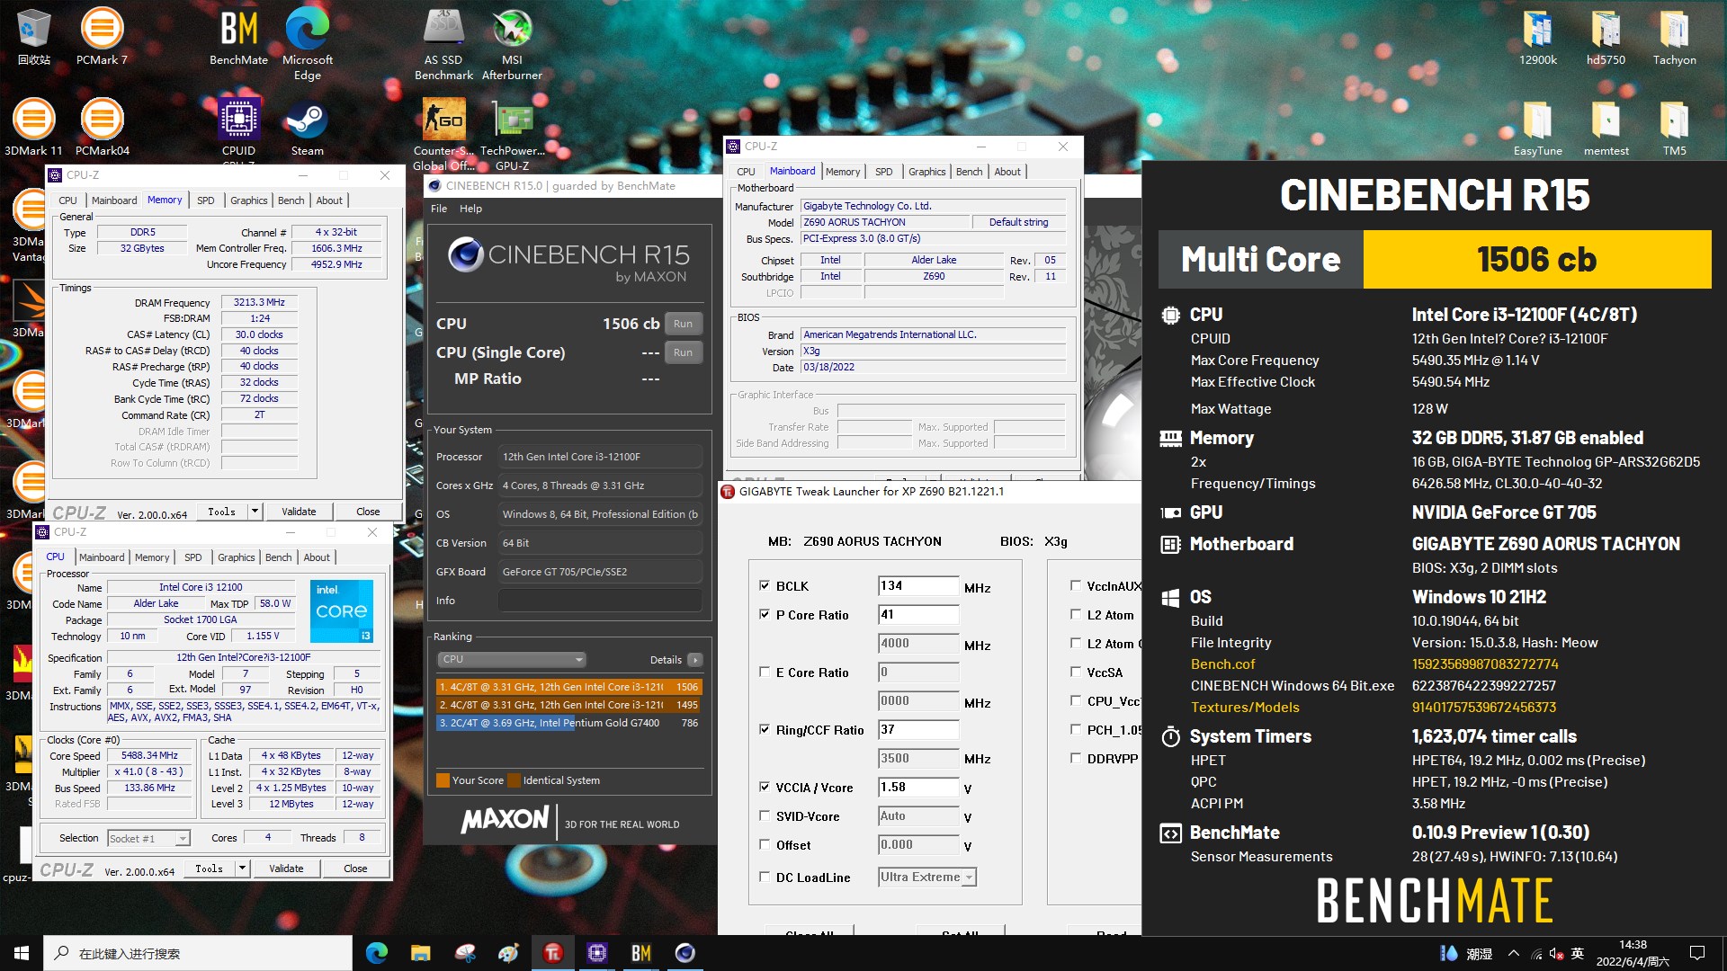Click Close in the lower CPU-Z window
Viewport: 1727px width, 971px height.
pos(355,869)
